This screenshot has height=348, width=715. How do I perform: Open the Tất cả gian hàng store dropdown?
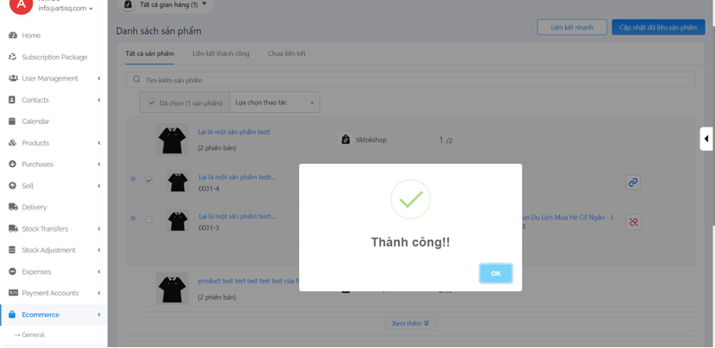coord(165,5)
